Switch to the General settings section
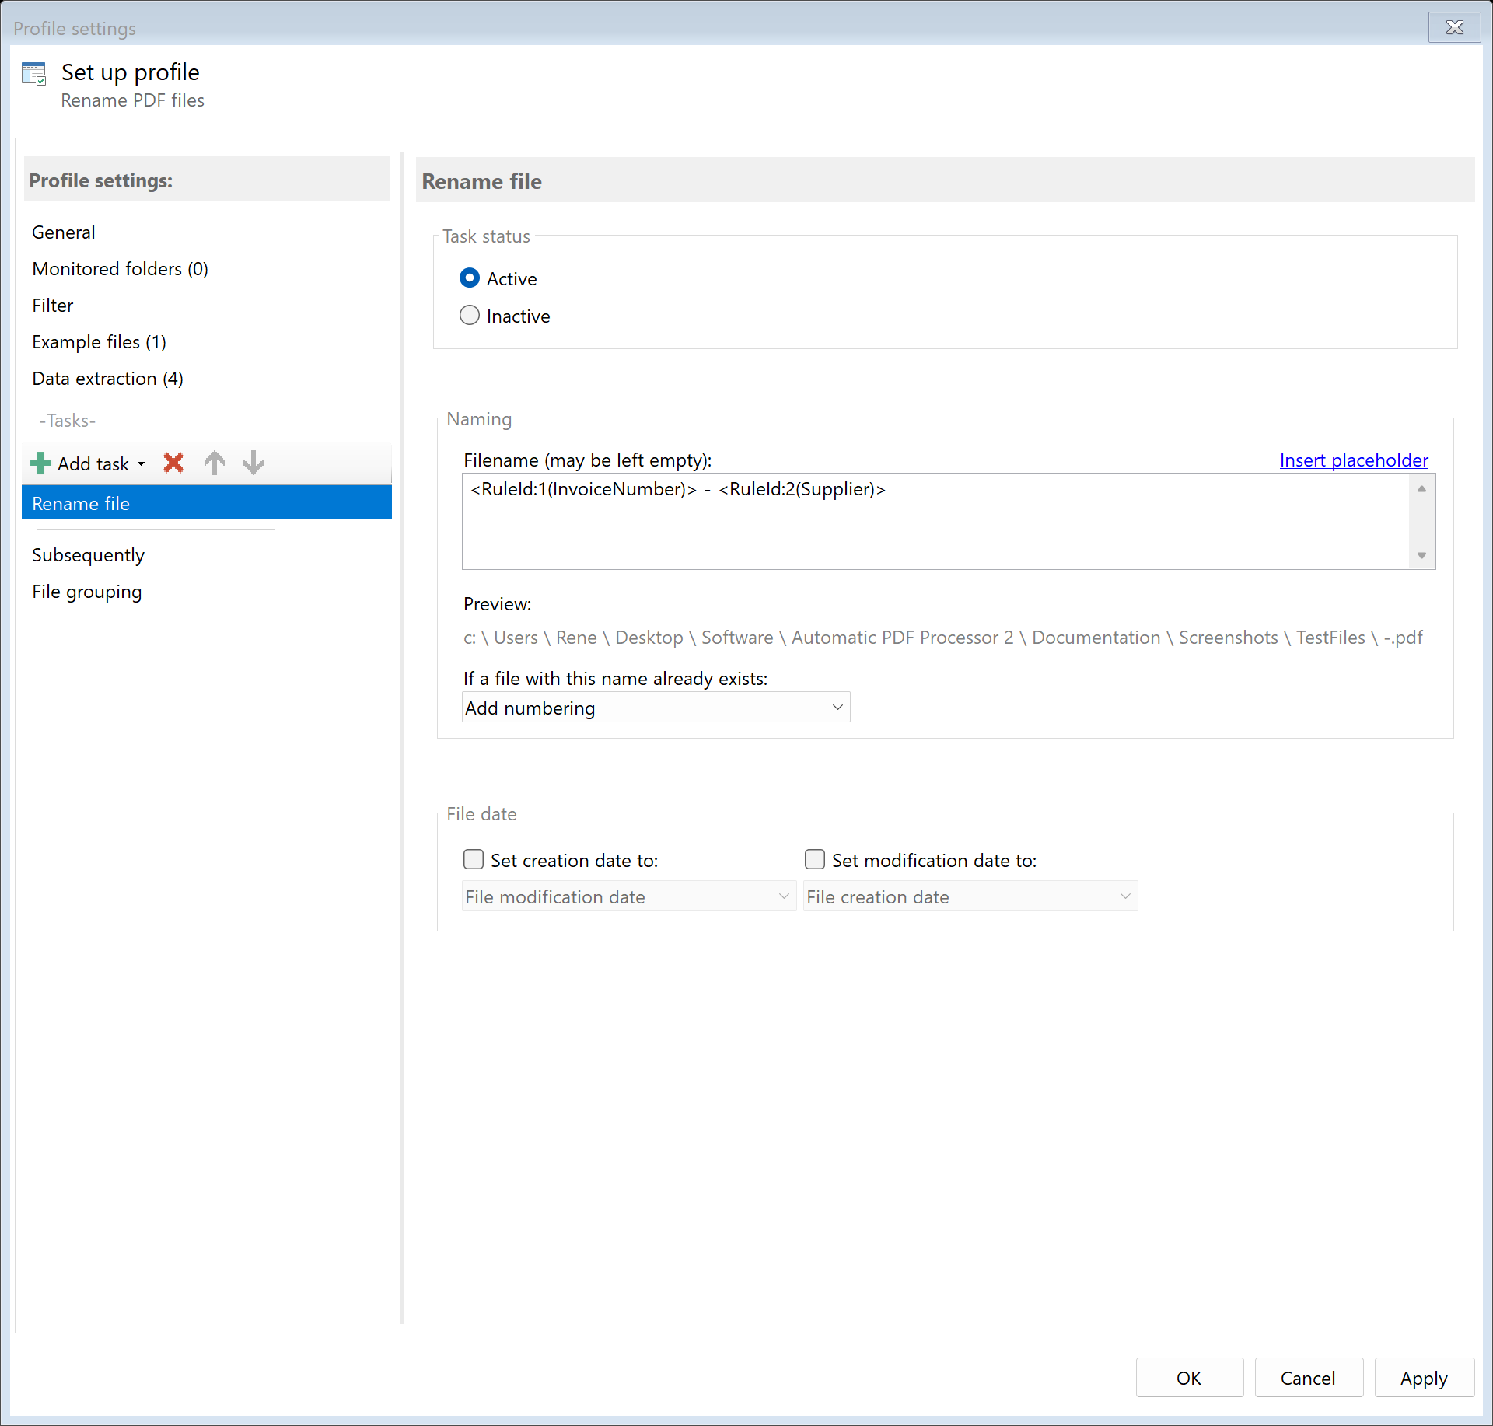Viewport: 1493px width, 1426px height. (x=63, y=232)
